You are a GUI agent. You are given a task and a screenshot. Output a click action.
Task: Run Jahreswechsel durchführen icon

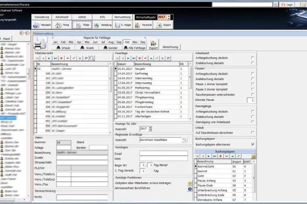[189, 189]
